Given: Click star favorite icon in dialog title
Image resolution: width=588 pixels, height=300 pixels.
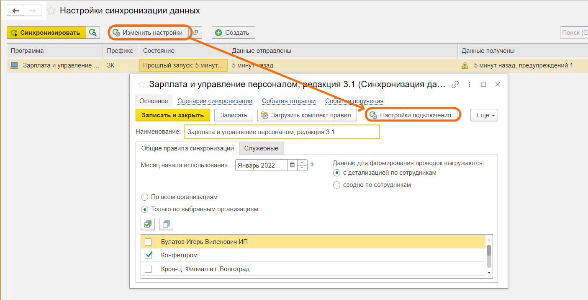Looking at the screenshot, I should (142, 84).
